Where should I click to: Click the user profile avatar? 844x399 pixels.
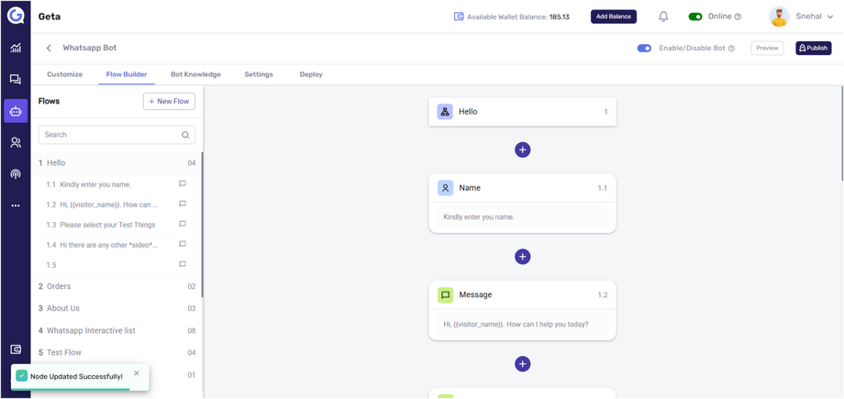[x=779, y=17]
